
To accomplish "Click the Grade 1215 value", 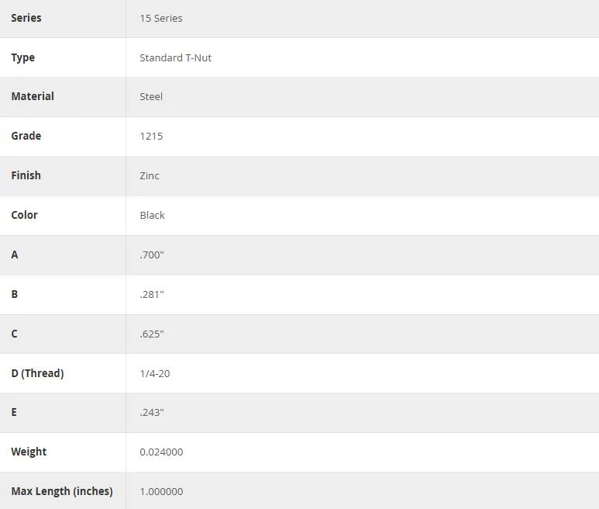I will click(151, 136).
